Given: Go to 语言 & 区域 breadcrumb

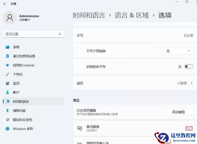Looking at the screenshot, I should 132,15.
